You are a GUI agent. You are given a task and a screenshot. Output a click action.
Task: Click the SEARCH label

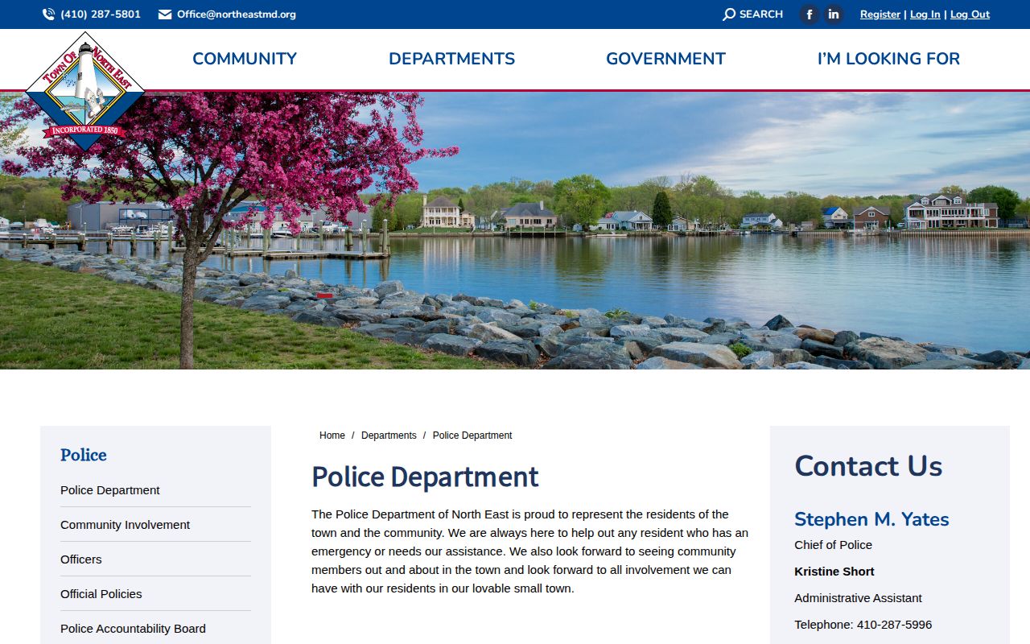[x=761, y=14]
